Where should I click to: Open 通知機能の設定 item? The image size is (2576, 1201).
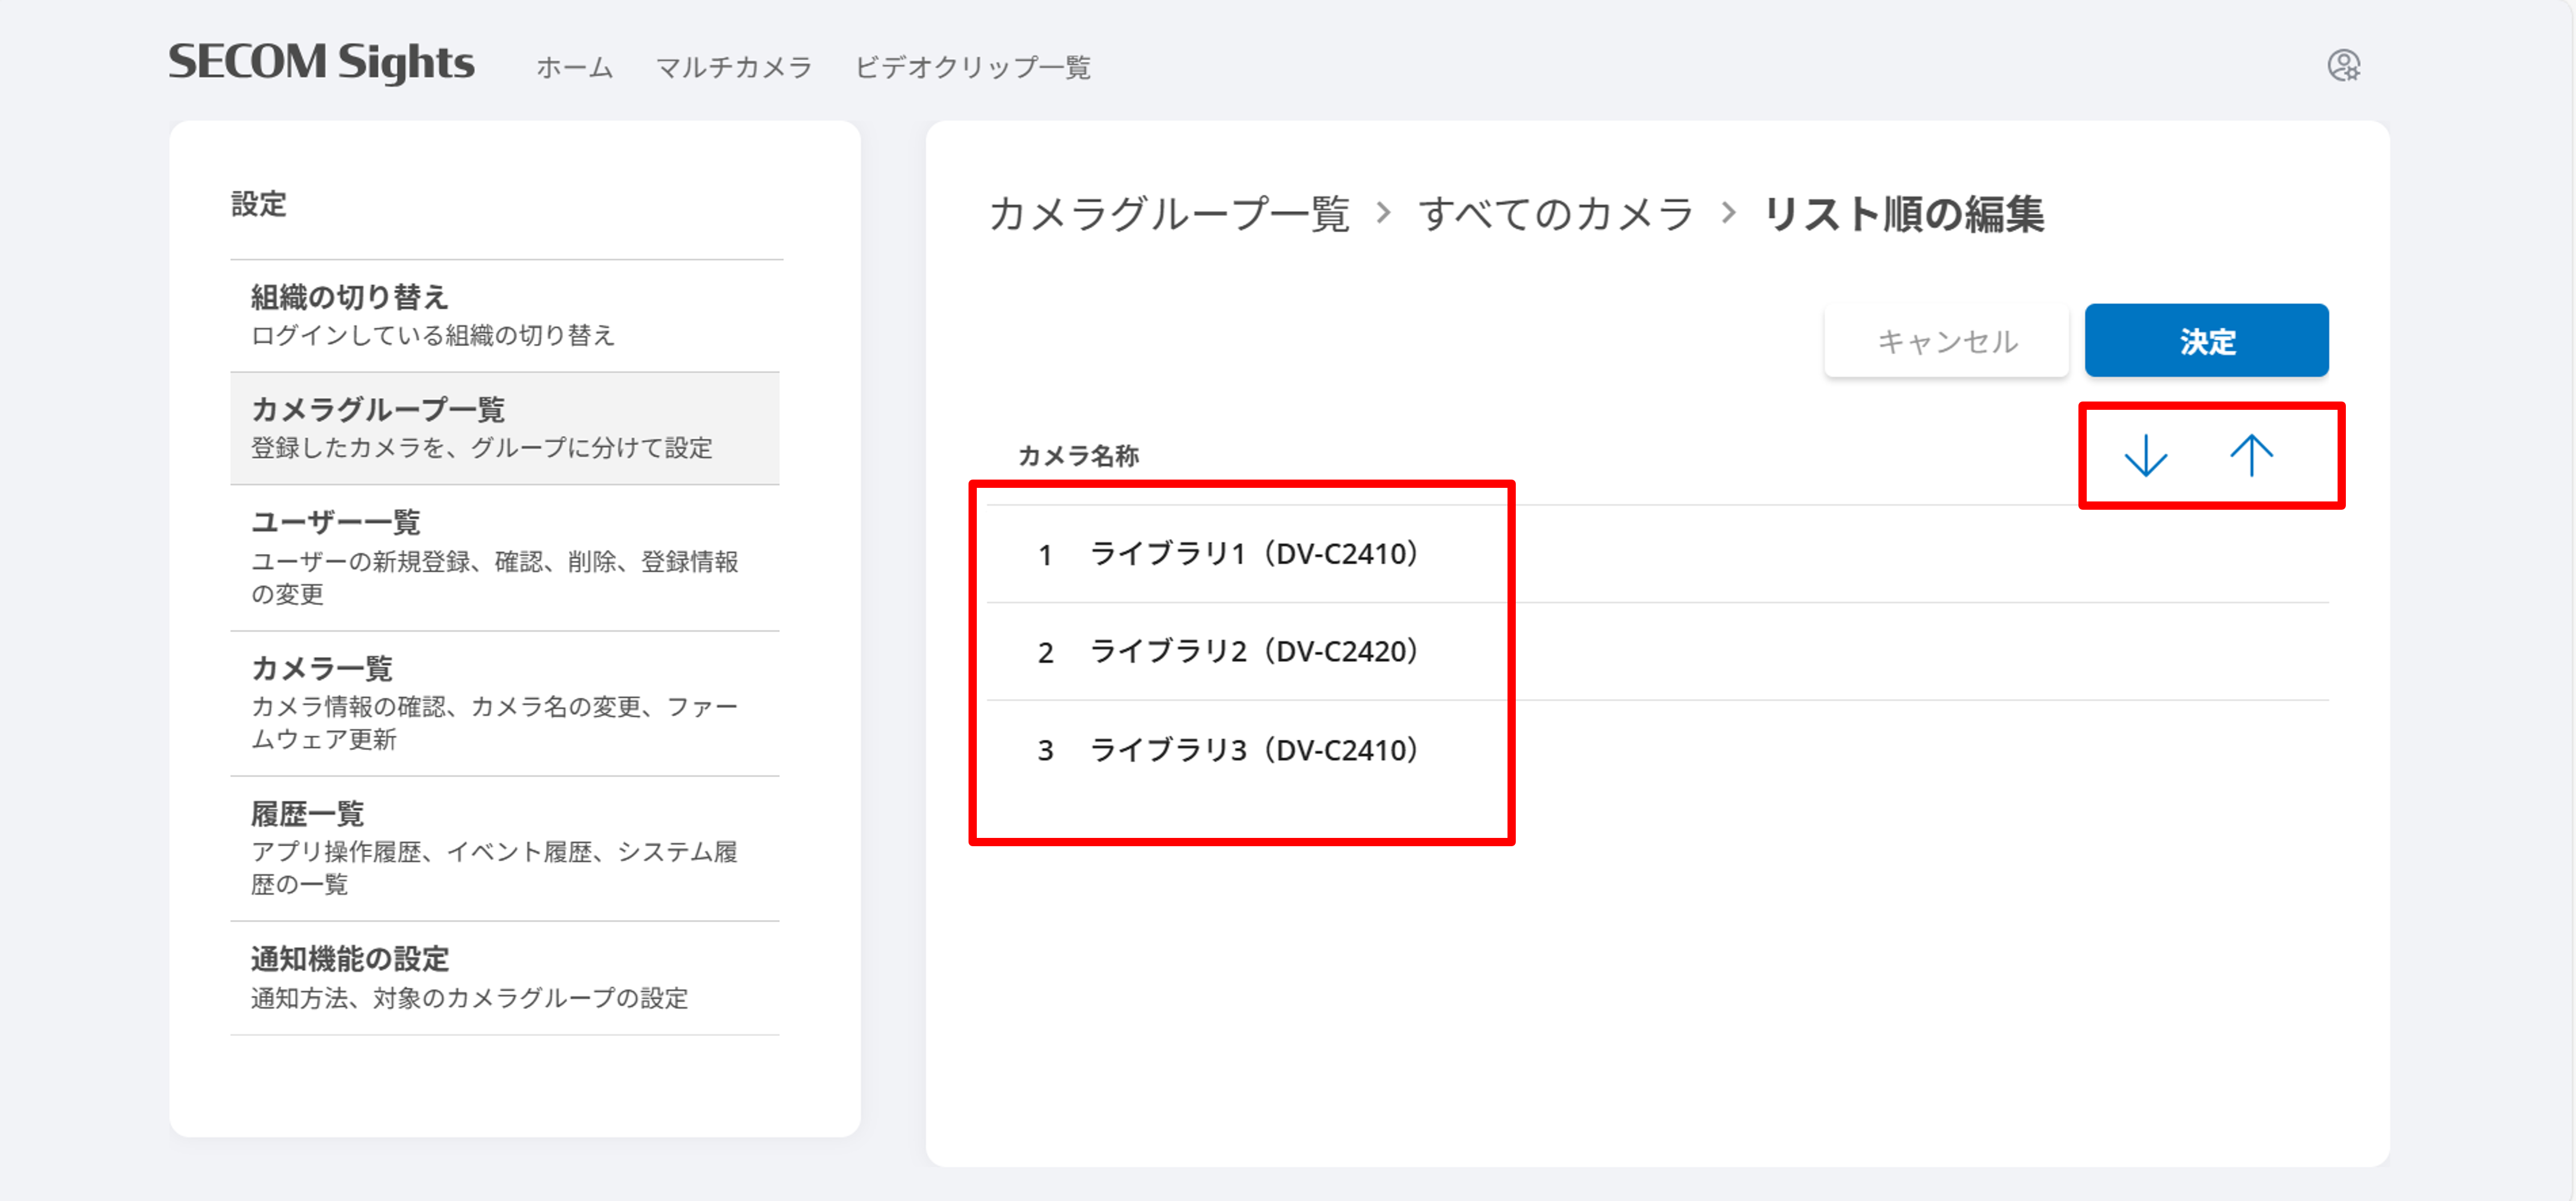tap(505, 978)
